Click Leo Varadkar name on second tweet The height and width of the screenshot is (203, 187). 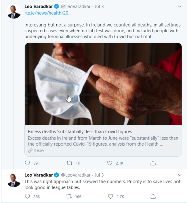[39, 175]
